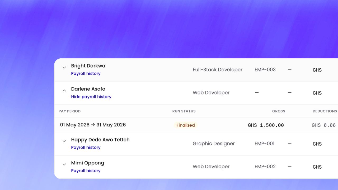Image resolution: width=338 pixels, height=190 pixels.
Task: Click the Full-Stack Developer role text
Action: tap(218, 70)
